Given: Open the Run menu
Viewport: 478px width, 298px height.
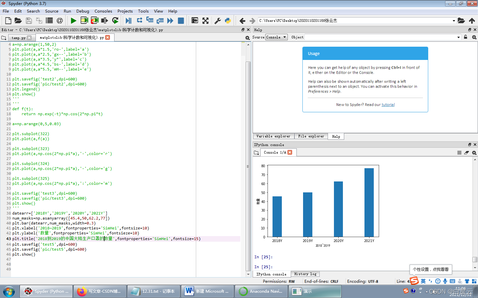Looking at the screenshot, I should coord(67,11).
